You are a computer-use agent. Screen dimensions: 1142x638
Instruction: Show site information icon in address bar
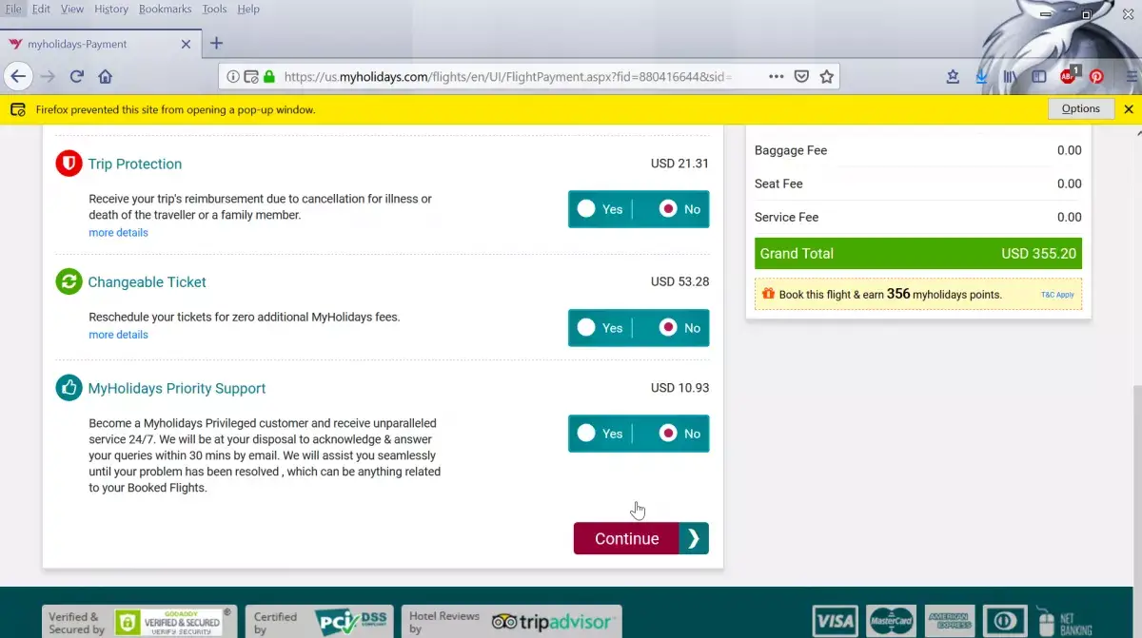coord(234,77)
